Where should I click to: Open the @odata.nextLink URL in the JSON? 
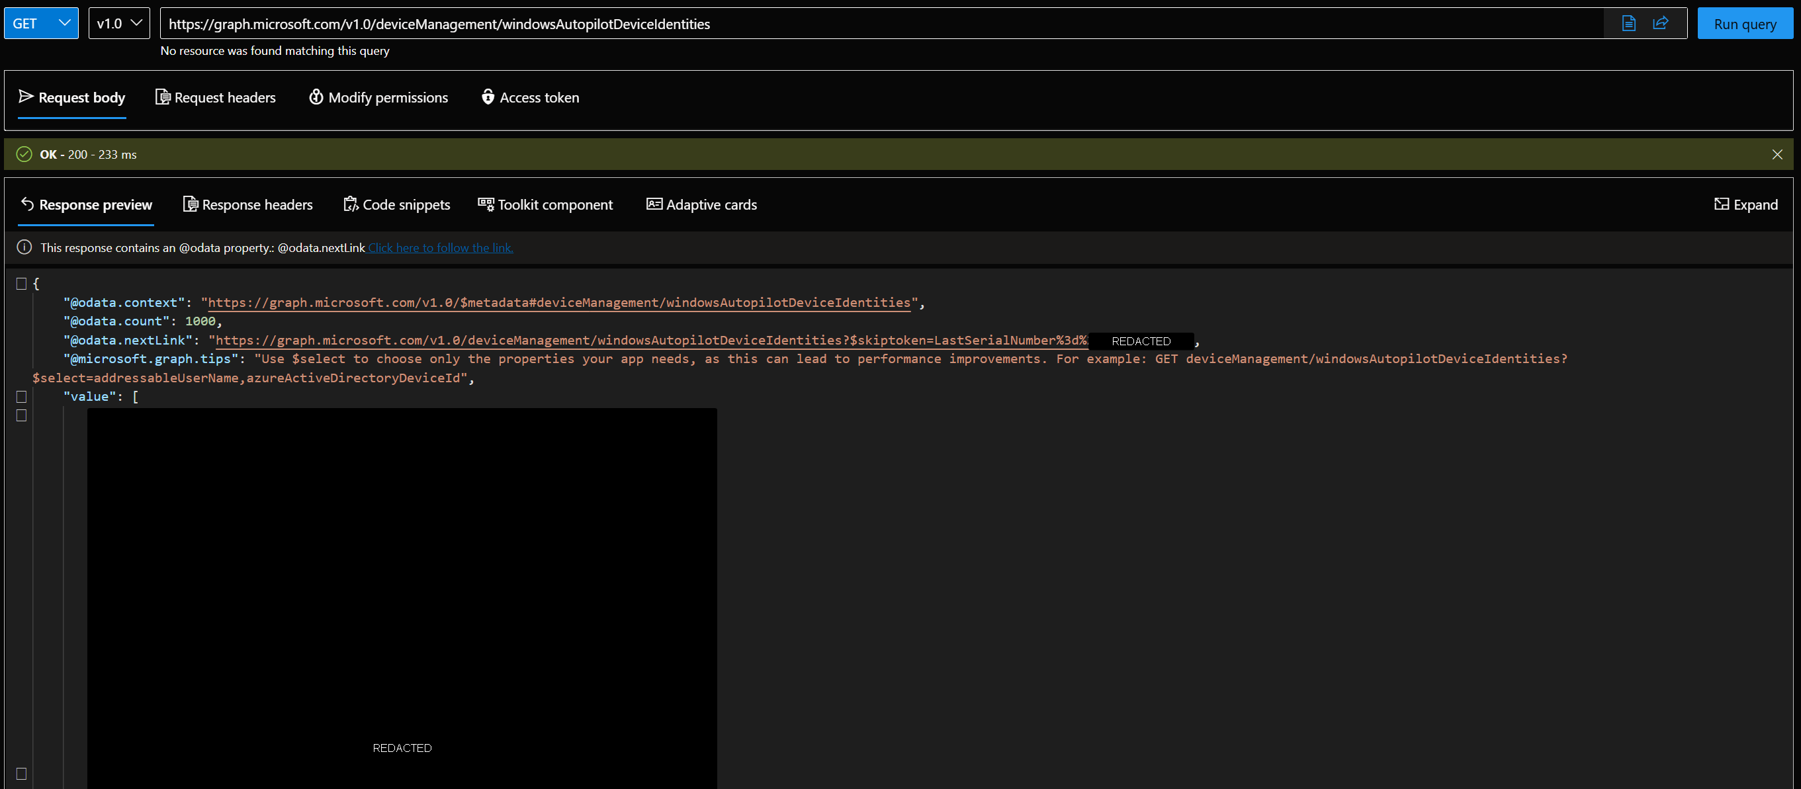coord(652,341)
